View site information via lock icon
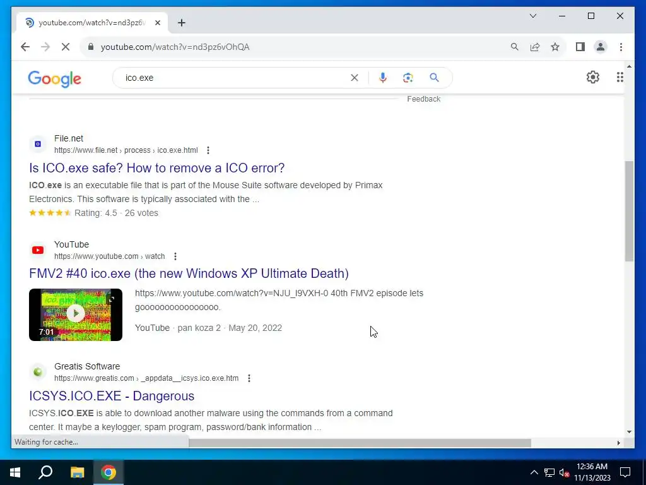Image resolution: width=646 pixels, height=485 pixels. click(x=91, y=47)
